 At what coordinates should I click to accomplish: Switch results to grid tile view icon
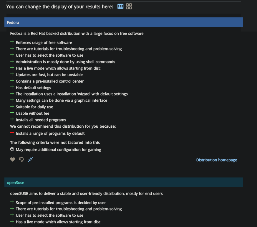[129, 6]
